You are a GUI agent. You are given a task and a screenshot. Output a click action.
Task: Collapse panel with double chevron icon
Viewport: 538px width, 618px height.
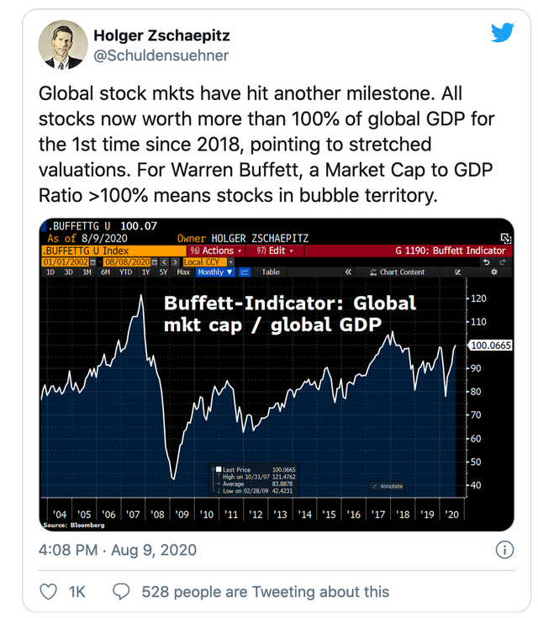point(348,272)
